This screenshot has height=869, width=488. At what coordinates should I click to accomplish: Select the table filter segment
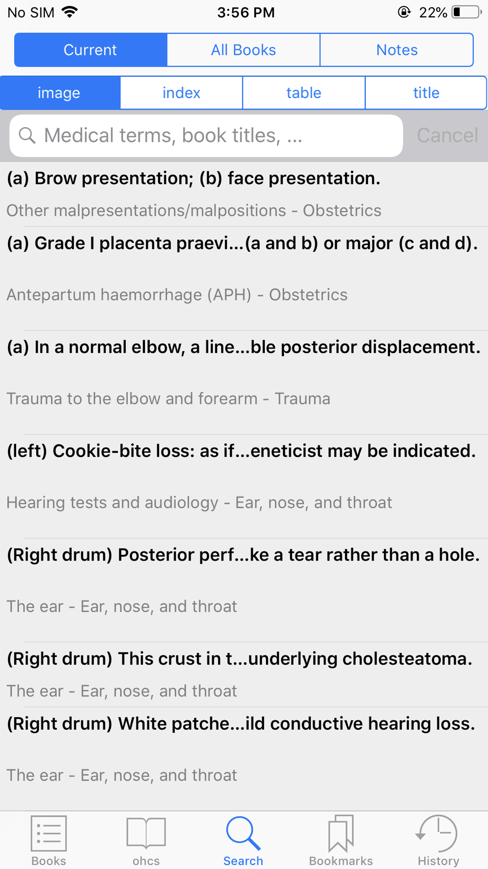pos(304,93)
